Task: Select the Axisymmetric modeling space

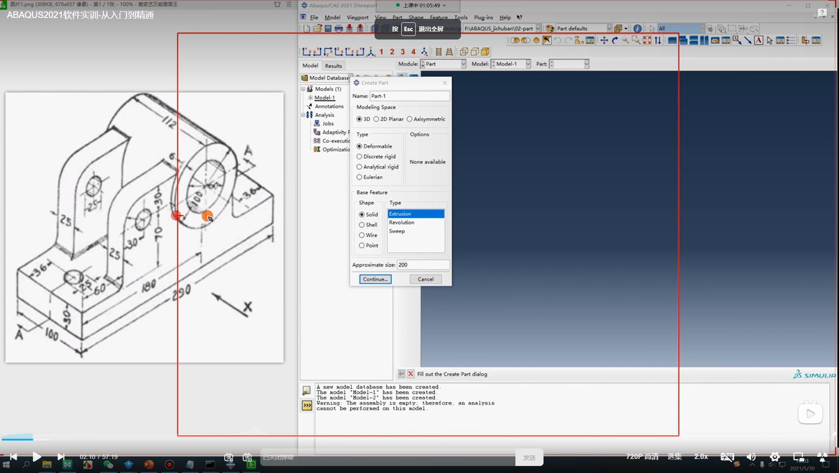Action: tap(410, 119)
